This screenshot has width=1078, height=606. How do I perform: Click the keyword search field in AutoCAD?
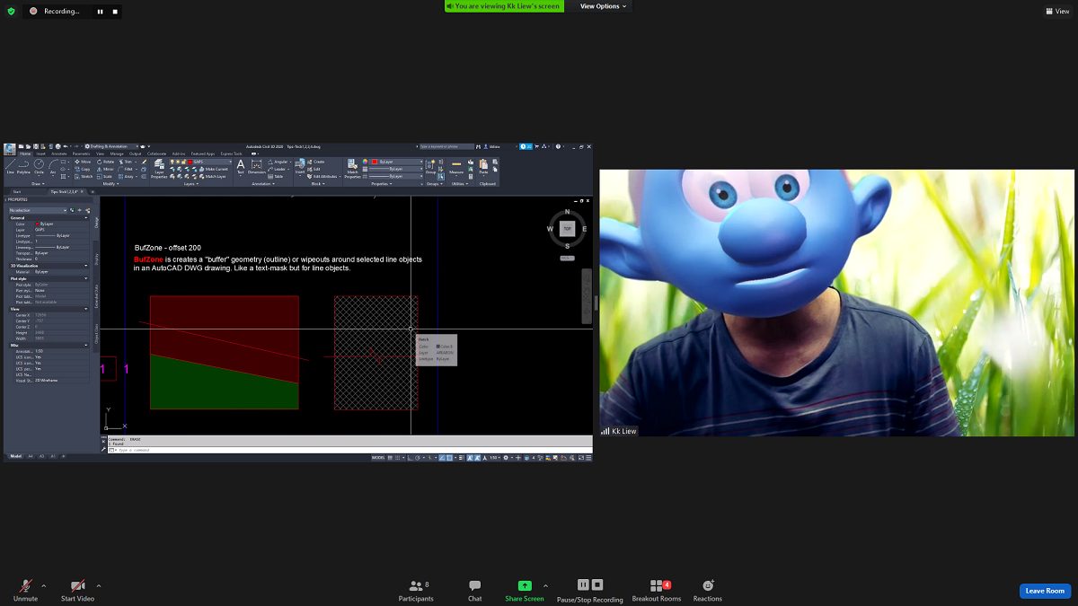click(x=446, y=146)
